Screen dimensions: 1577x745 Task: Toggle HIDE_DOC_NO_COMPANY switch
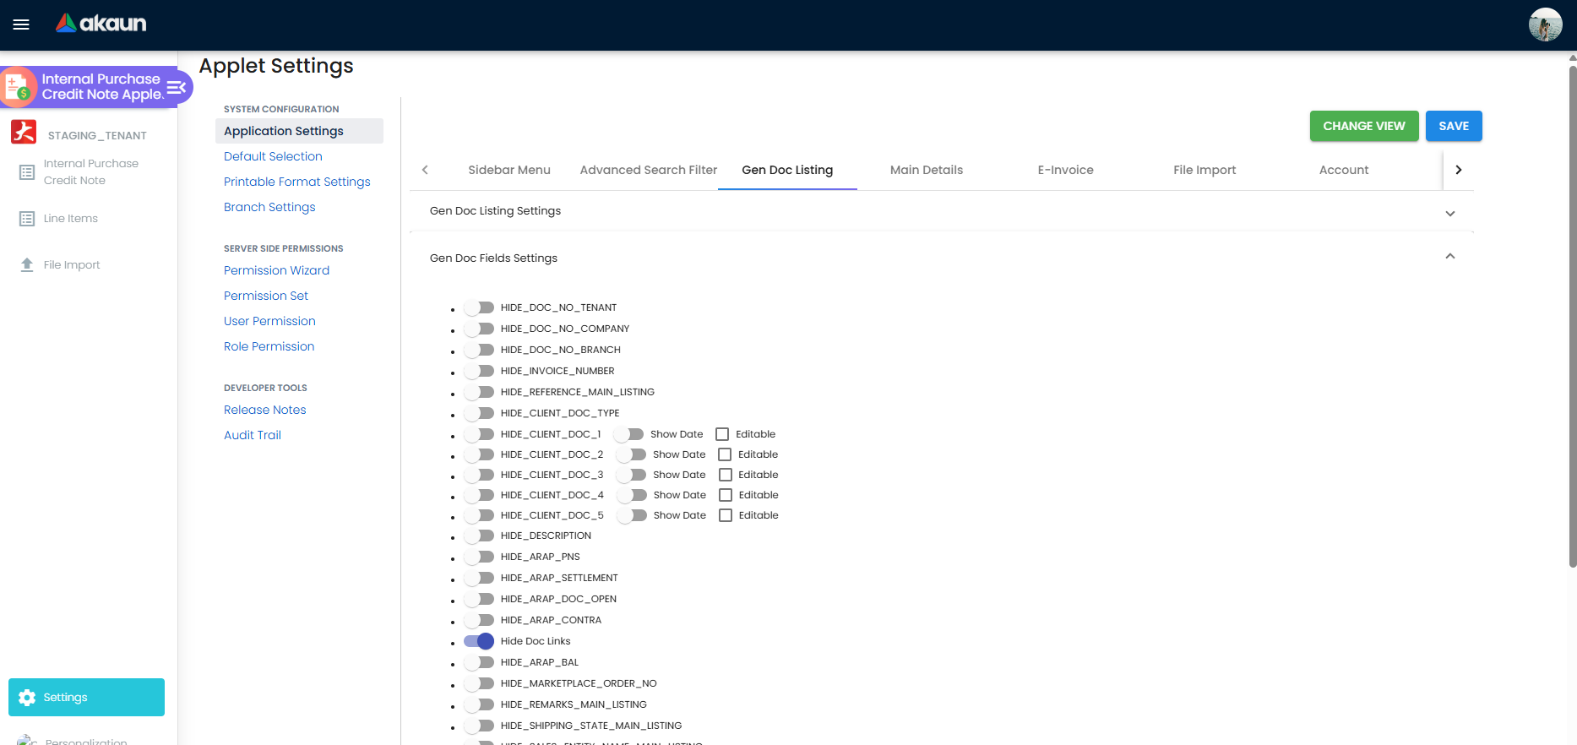click(479, 329)
